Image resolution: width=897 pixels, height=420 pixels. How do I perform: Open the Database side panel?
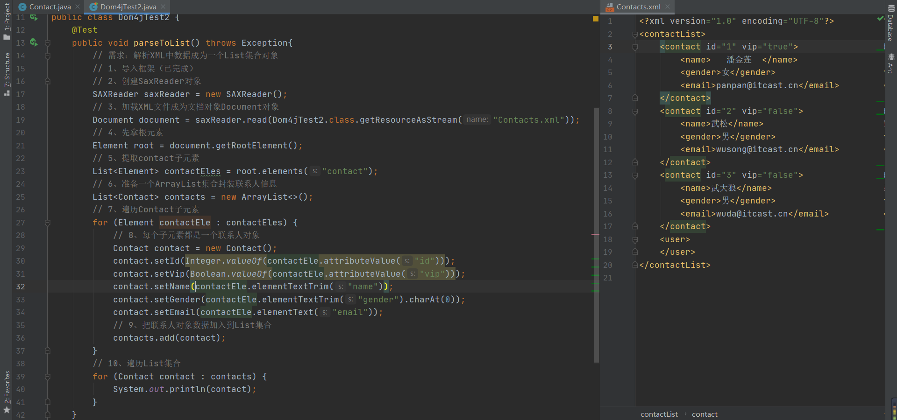pyautogui.click(x=890, y=23)
